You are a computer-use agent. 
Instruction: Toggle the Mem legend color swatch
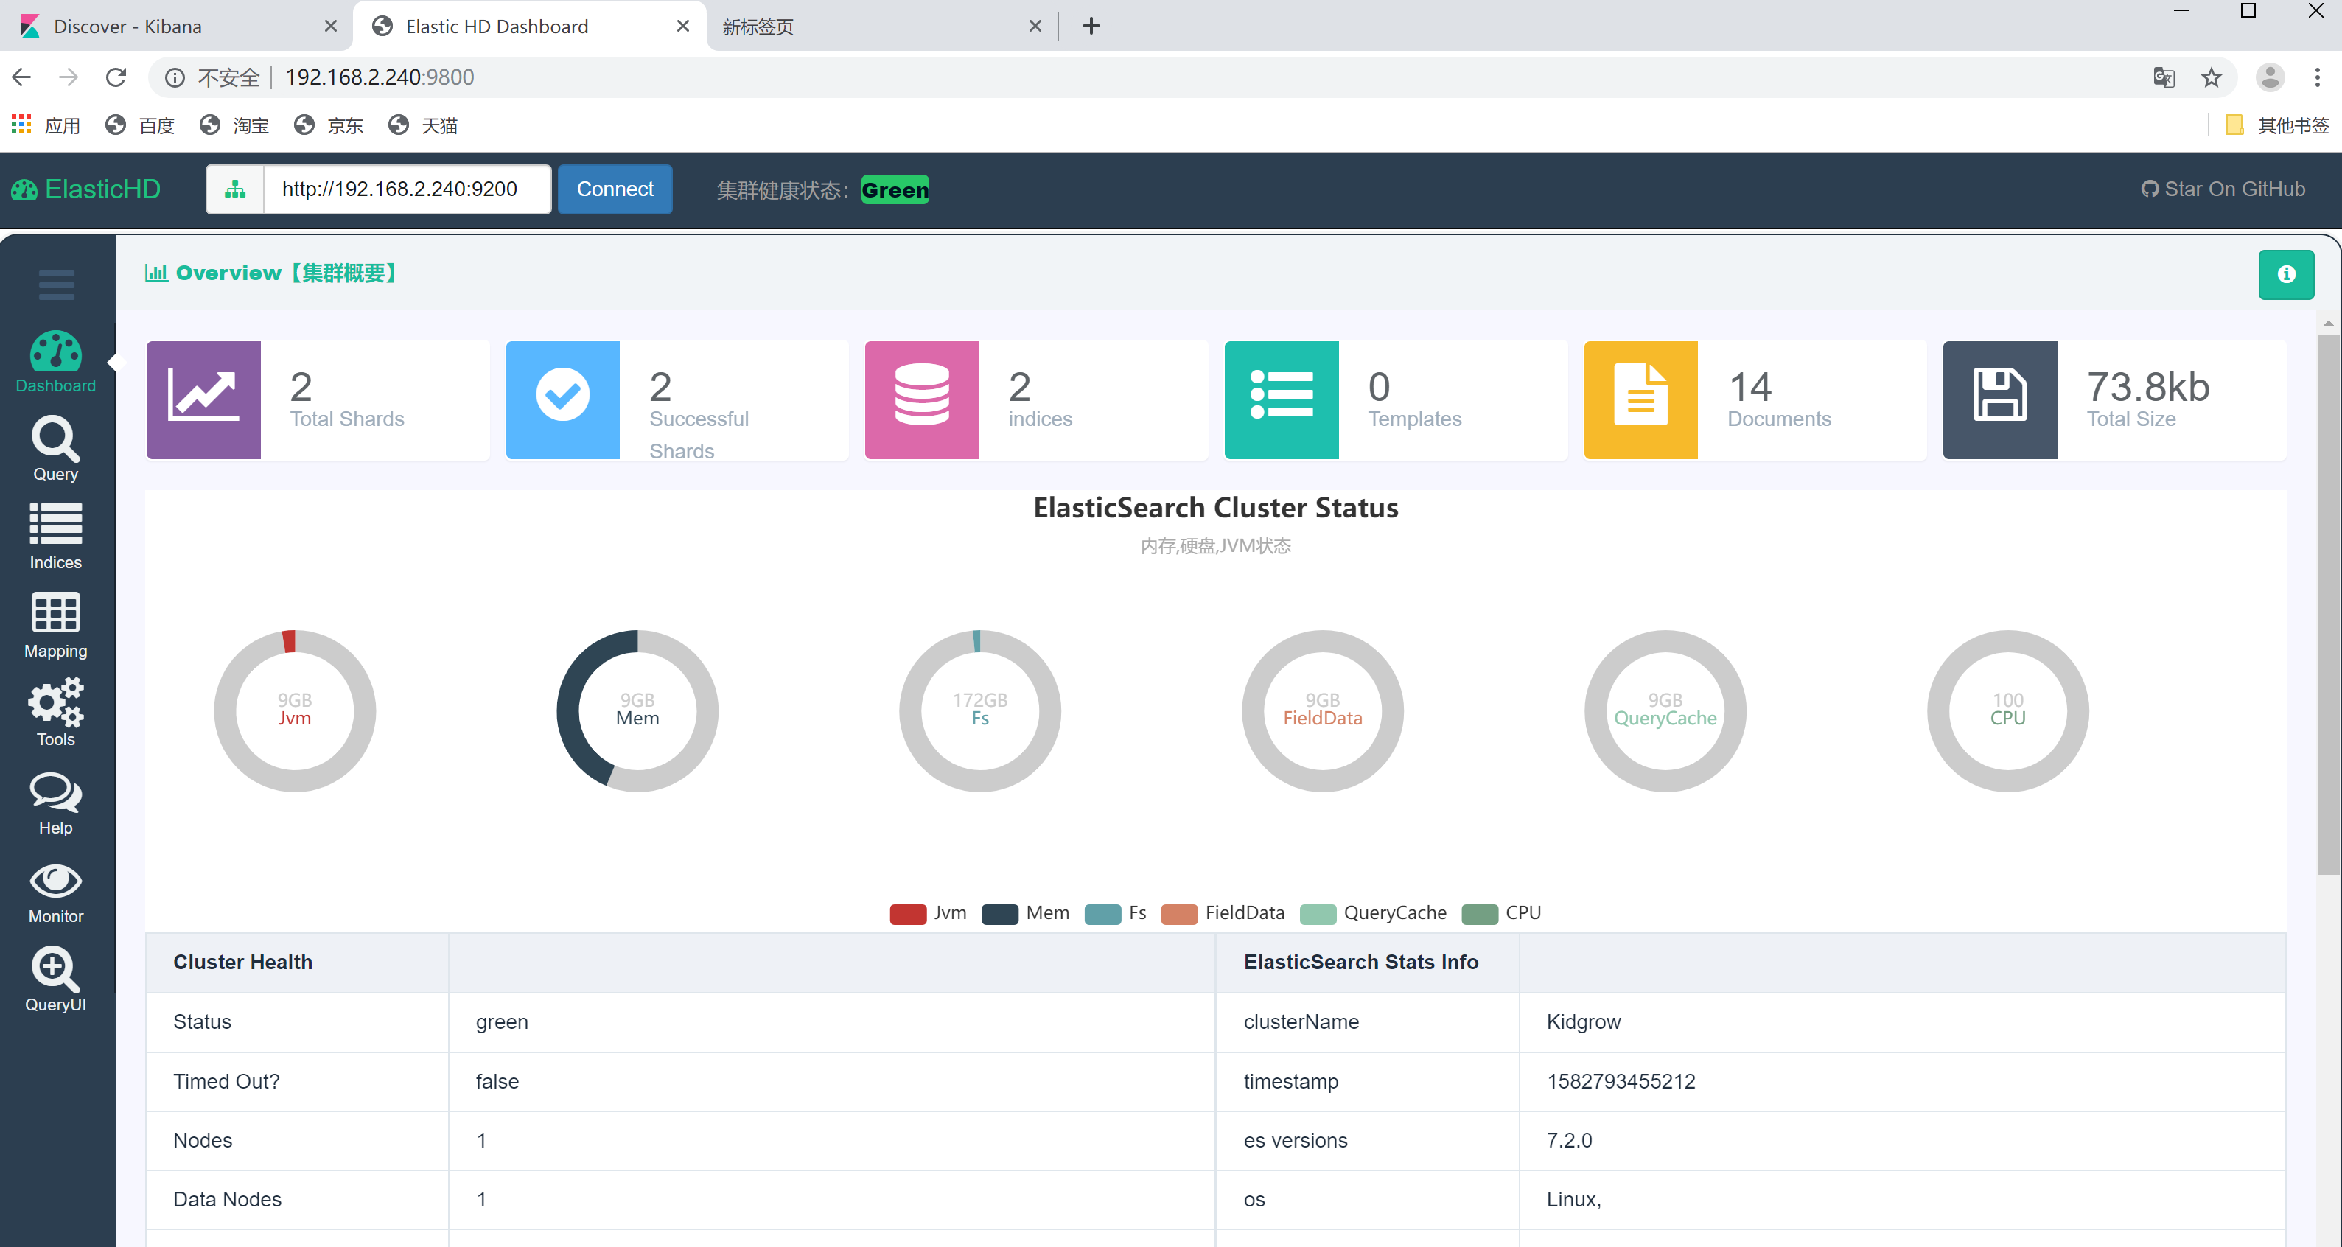tap(1000, 914)
